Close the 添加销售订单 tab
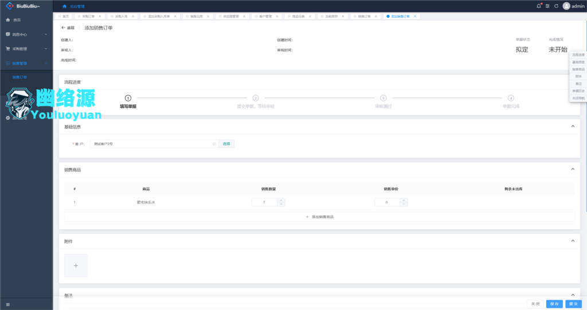The height and width of the screenshot is (310, 587). coord(415,17)
